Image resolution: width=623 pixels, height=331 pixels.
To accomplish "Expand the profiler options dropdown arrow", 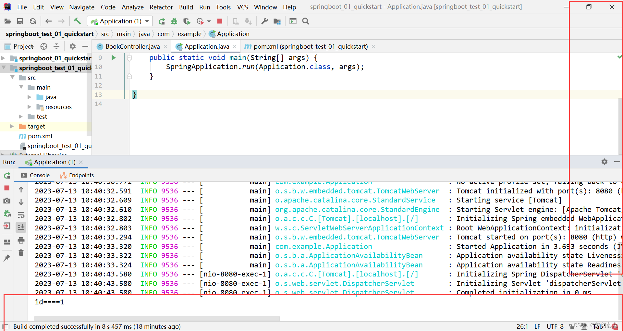I will point(209,21).
